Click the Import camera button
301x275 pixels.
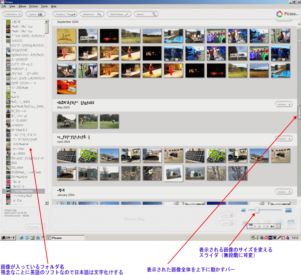click(x=36, y=14)
